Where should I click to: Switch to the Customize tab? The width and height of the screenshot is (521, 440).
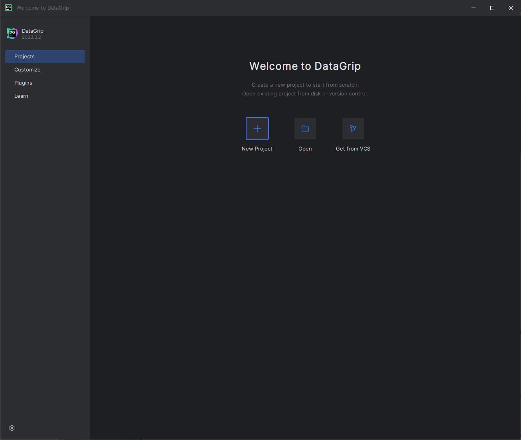(x=45, y=69)
